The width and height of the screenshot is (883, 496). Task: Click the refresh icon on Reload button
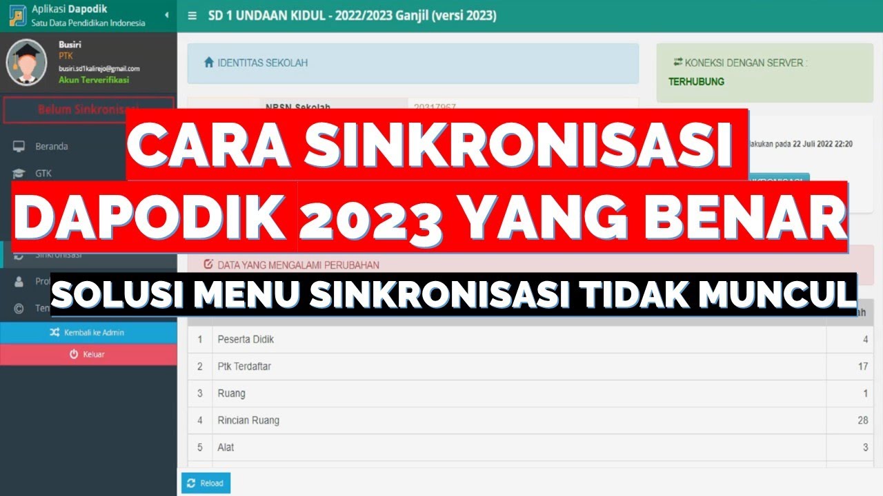pos(192,483)
